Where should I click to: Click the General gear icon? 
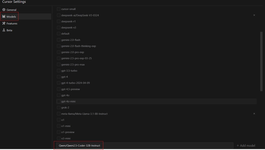point(4,10)
